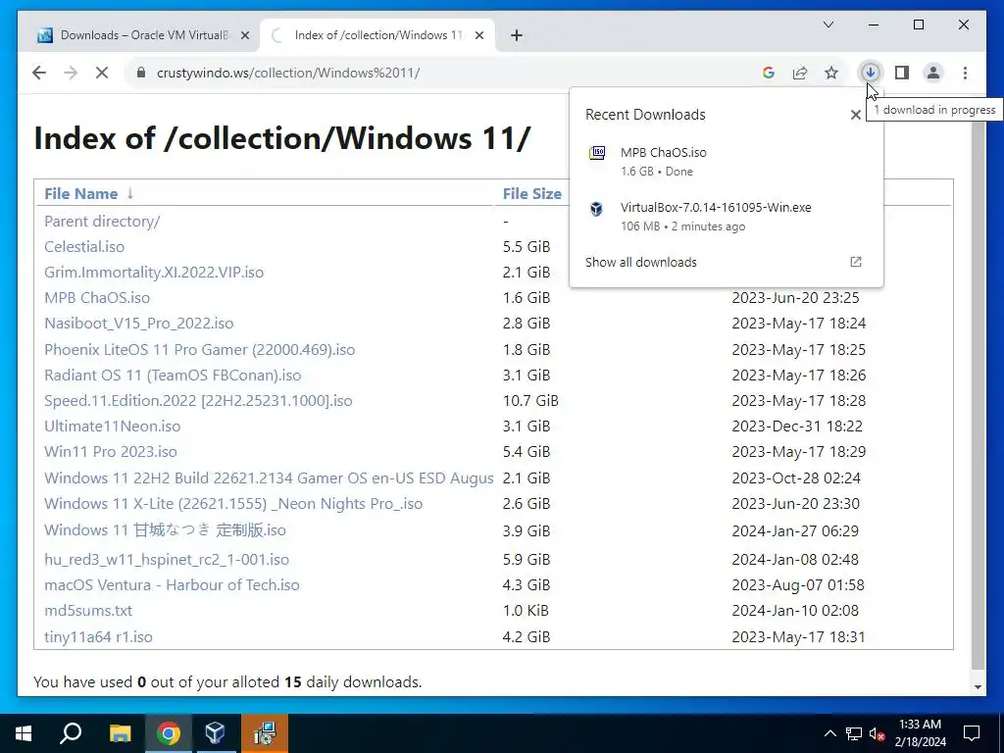Download Win11 Pro 2023.iso
Viewport: 1004px width, 753px height.
pos(110,451)
